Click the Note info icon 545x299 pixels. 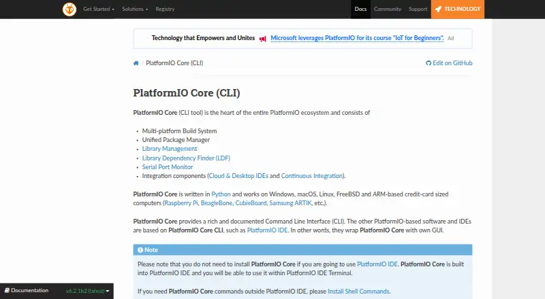140,250
